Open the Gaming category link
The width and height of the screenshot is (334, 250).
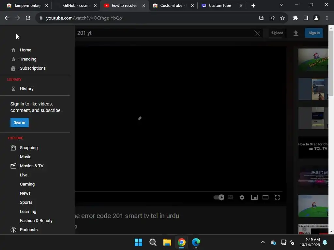(27, 184)
